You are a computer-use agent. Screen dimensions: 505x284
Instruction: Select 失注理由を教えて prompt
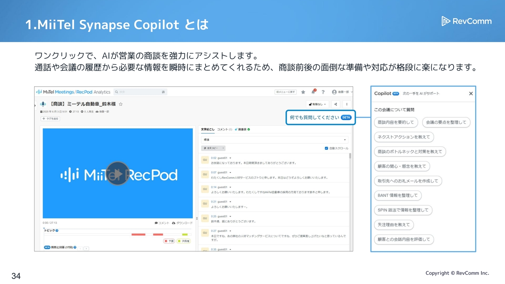[x=394, y=225]
